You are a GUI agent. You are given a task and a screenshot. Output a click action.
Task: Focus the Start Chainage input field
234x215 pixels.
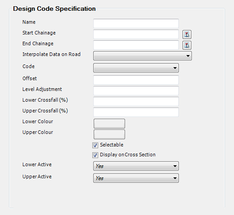tap(136, 34)
